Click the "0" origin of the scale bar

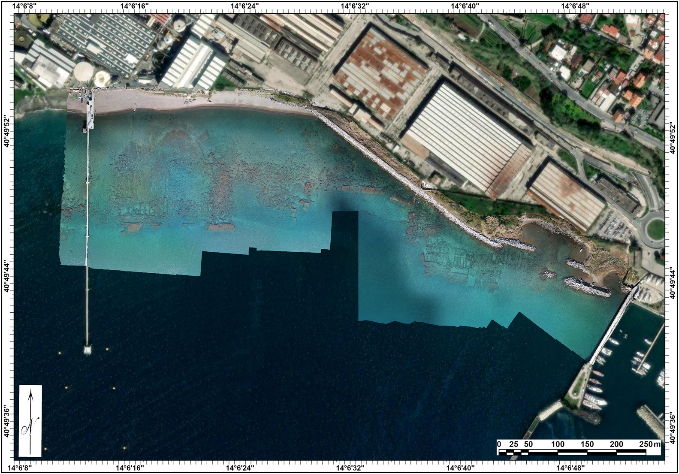tap(499, 444)
